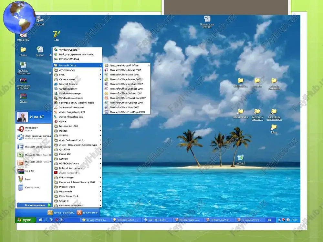Click the Проигрыватель Windows Media icon
This screenshot has width=323, height=242.
pos(56,103)
